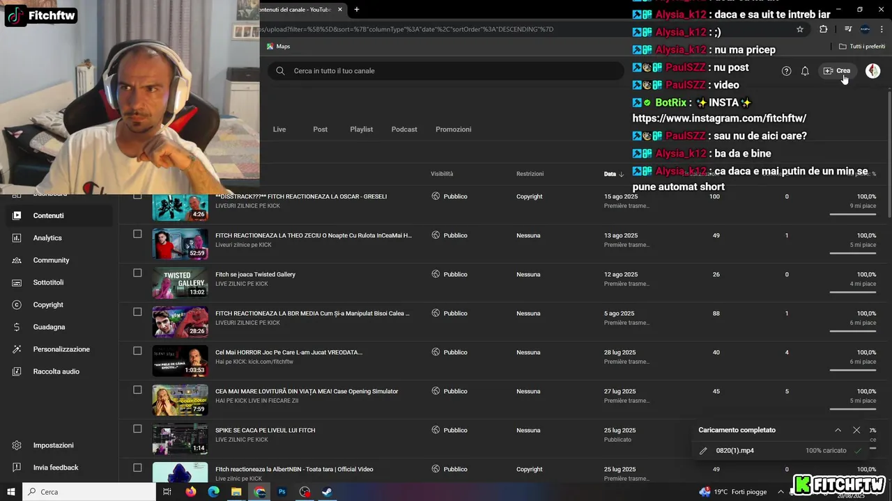892x501 pixels.
Task: Open the notifications bell
Action: [x=805, y=71]
